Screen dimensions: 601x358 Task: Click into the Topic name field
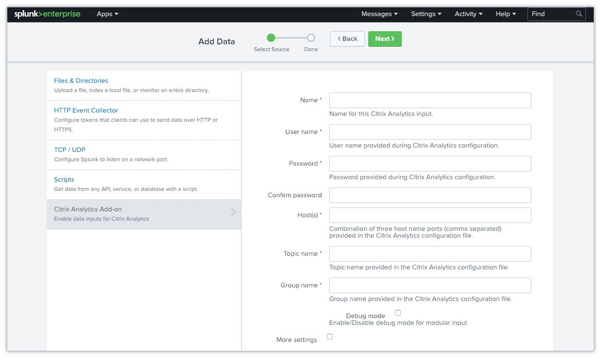coord(430,254)
